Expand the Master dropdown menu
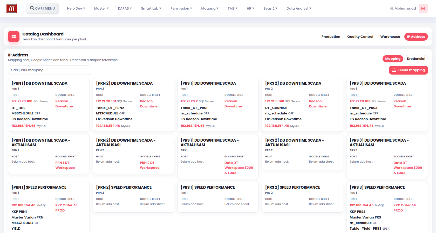This screenshot has width=436, height=233. [101, 8]
